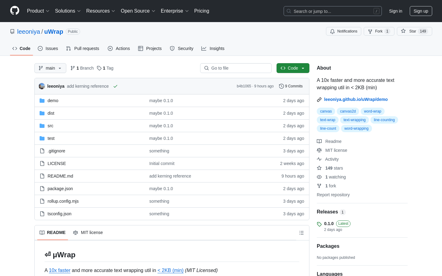Open the line-counting topic tag

tap(384, 120)
